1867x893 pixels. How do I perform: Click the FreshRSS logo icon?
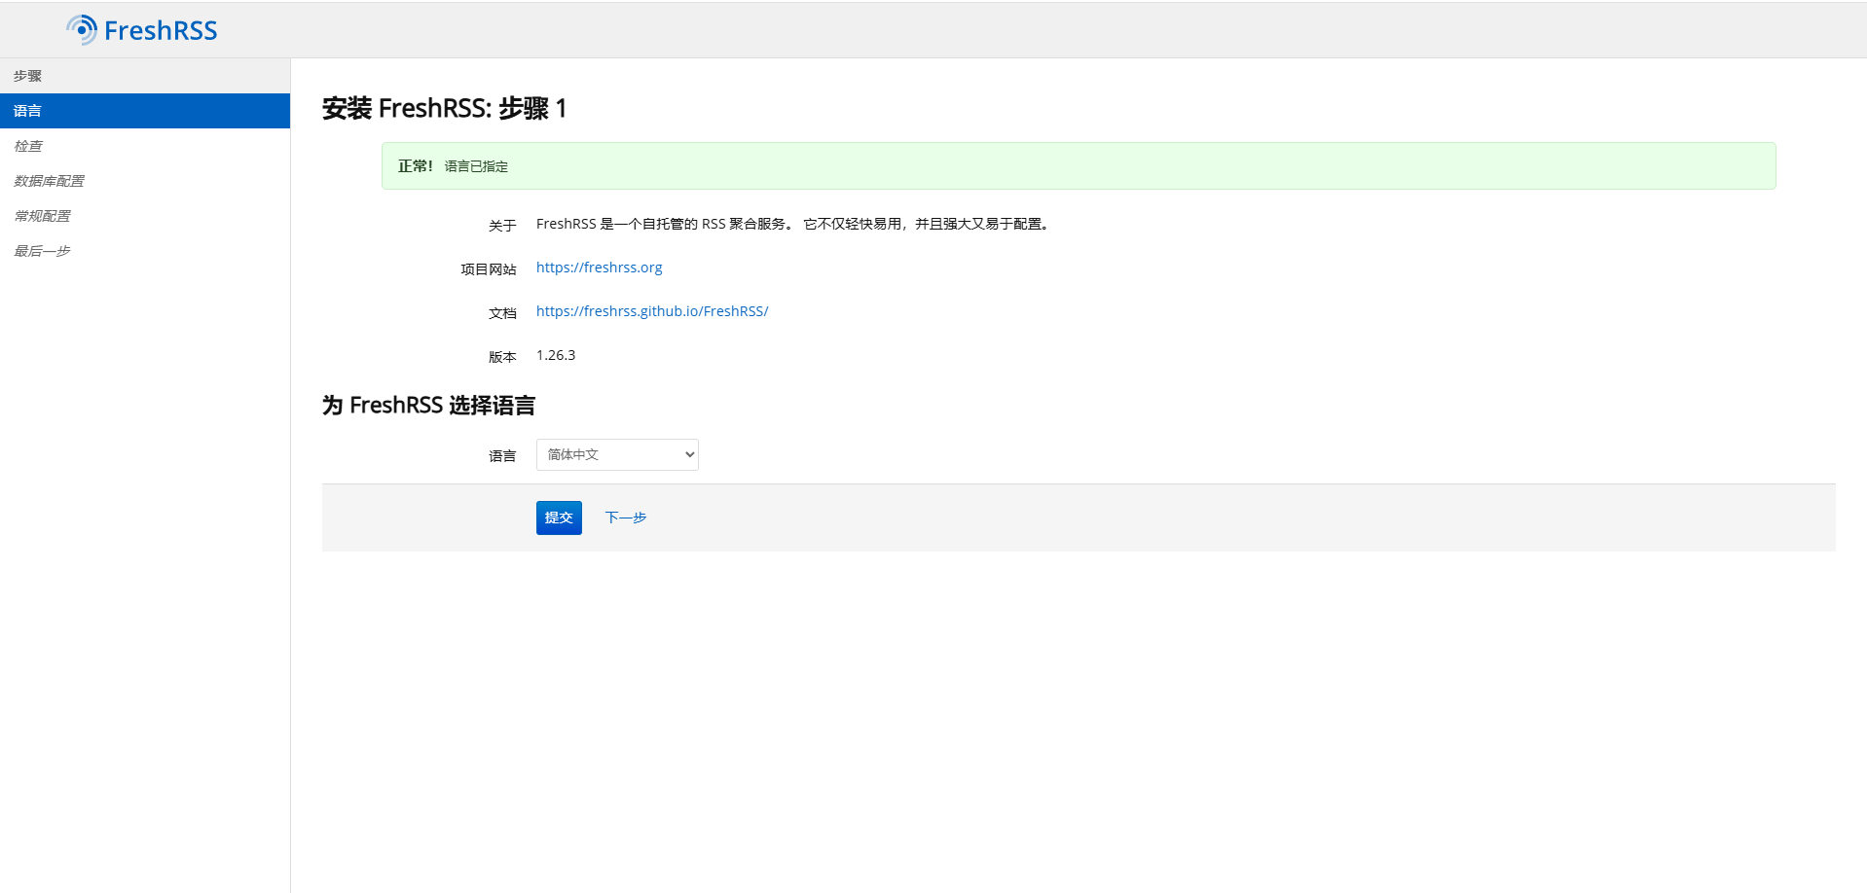click(82, 30)
